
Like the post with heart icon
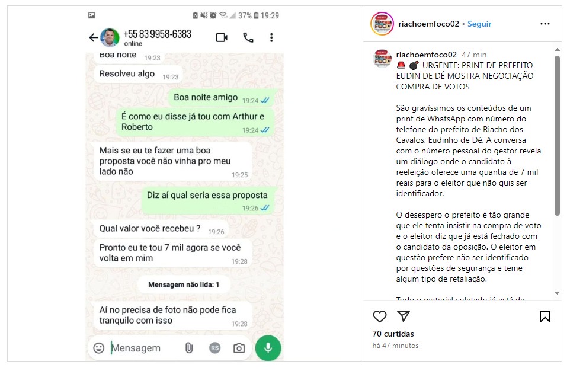(380, 316)
